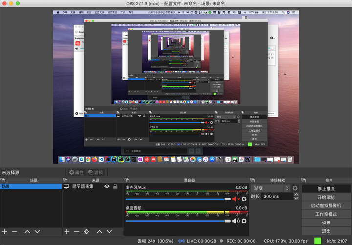Move the scene down in the list
The image size is (352, 245).
point(37,231)
